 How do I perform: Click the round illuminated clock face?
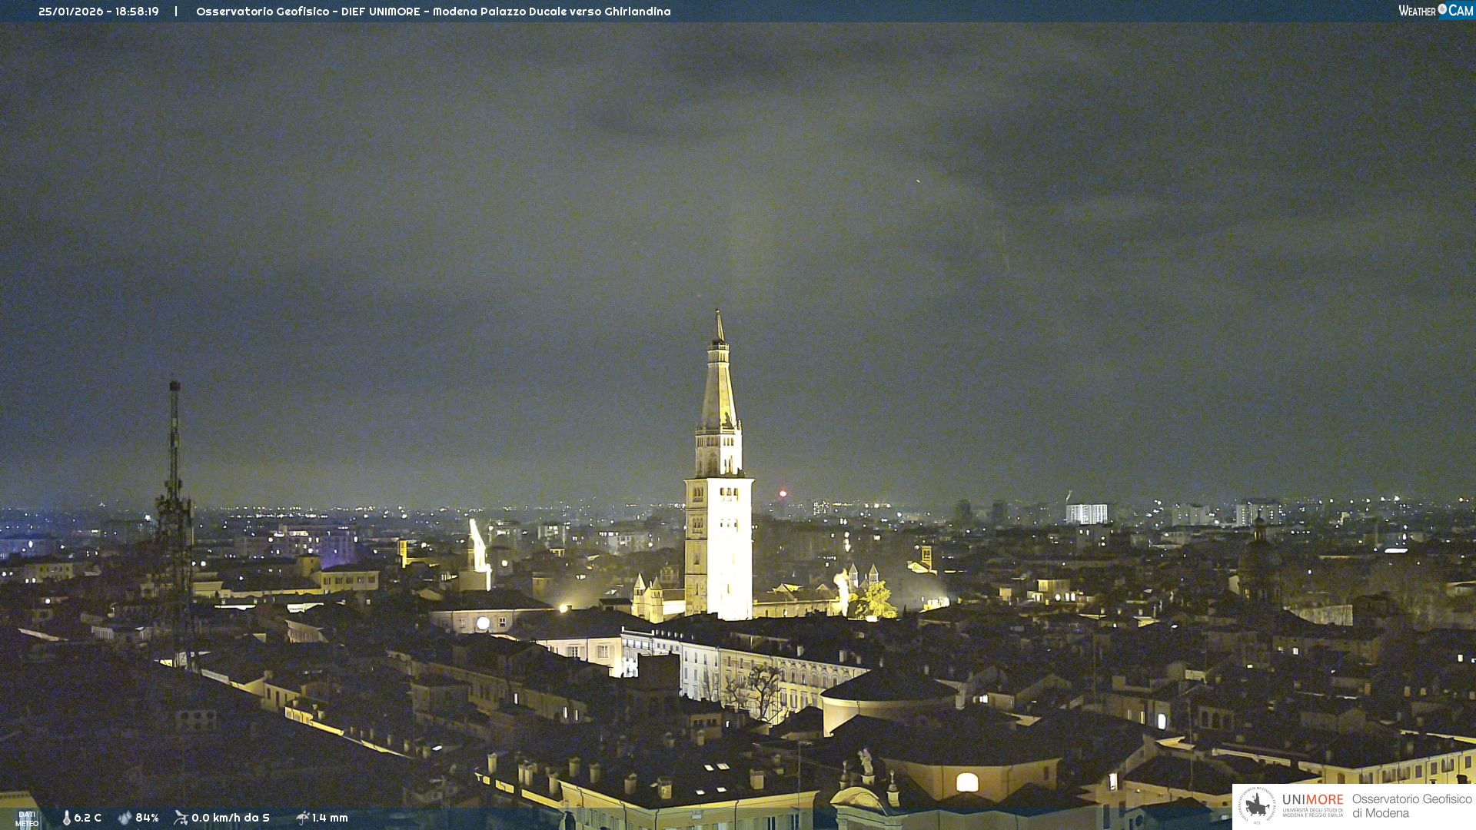pos(483,623)
